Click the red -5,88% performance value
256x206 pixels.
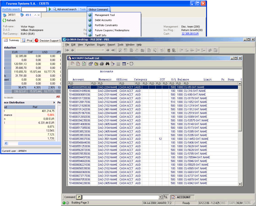point(51,115)
